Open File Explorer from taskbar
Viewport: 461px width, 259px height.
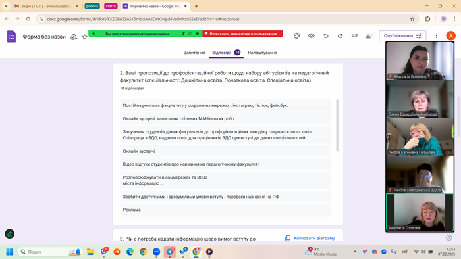click(90, 252)
